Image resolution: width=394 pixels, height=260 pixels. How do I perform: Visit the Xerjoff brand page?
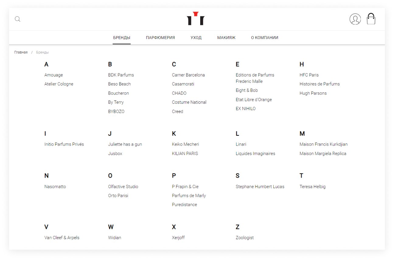178,238
